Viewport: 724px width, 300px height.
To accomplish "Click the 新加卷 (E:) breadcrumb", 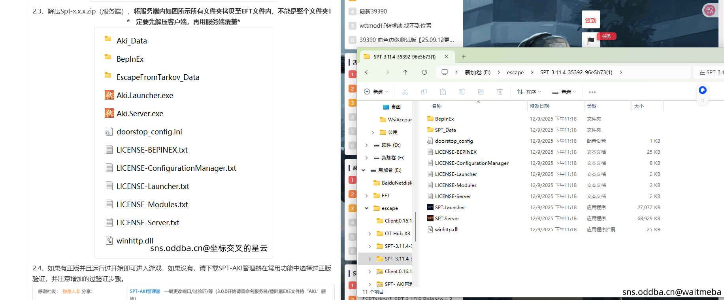I will point(478,72).
